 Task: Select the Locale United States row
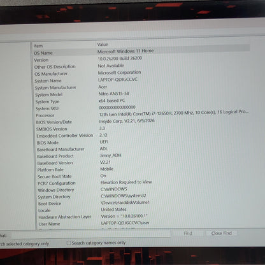pyautogui.click(x=143, y=210)
